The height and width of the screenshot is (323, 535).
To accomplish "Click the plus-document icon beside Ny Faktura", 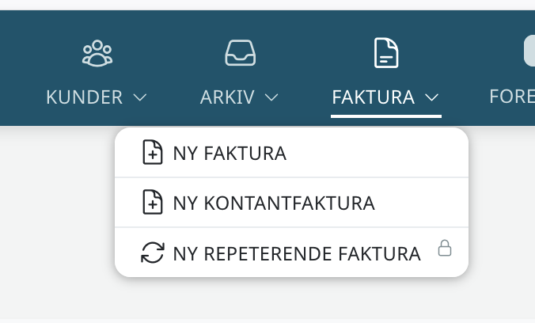I will pyautogui.click(x=152, y=153).
